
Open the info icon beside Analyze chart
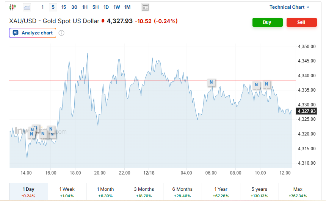click(x=61, y=33)
